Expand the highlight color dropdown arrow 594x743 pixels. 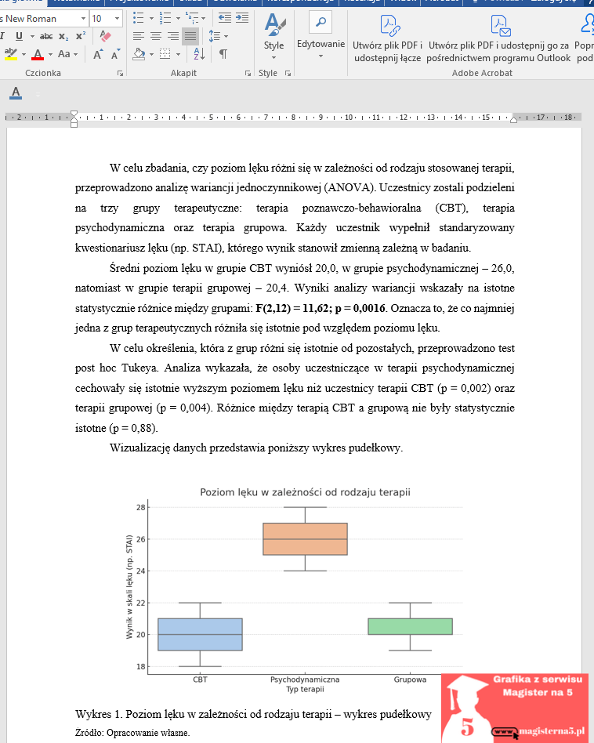point(24,55)
